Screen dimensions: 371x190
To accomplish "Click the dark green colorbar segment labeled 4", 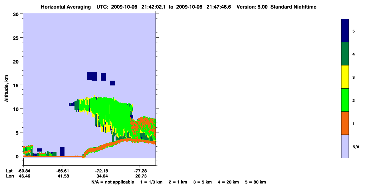I will 345,54.
